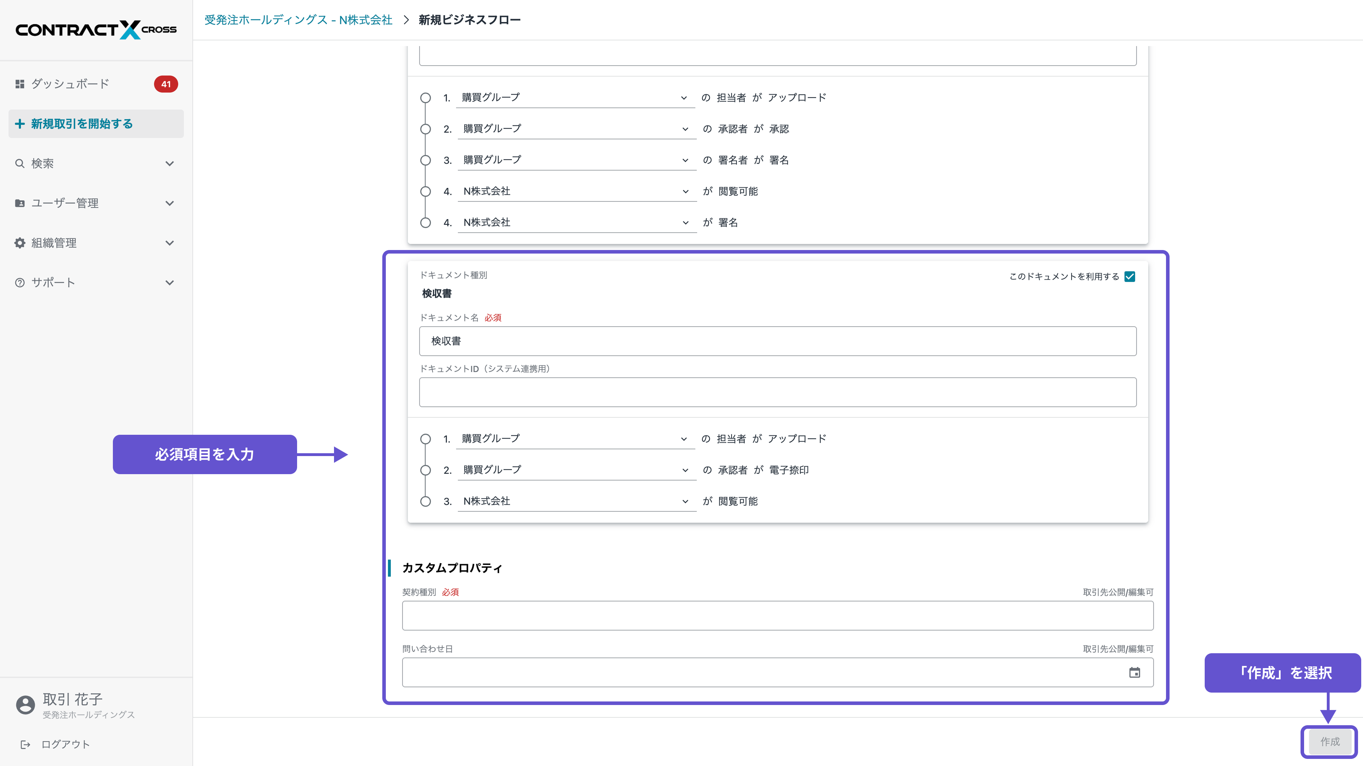Image resolution: width=1363 pixels, height=766 pixels.
Task: Click the search magnifier icon
Action: (x=20, y=163)
